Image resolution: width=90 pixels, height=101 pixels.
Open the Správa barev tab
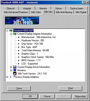pyautogui.click(x=77, y=9)
